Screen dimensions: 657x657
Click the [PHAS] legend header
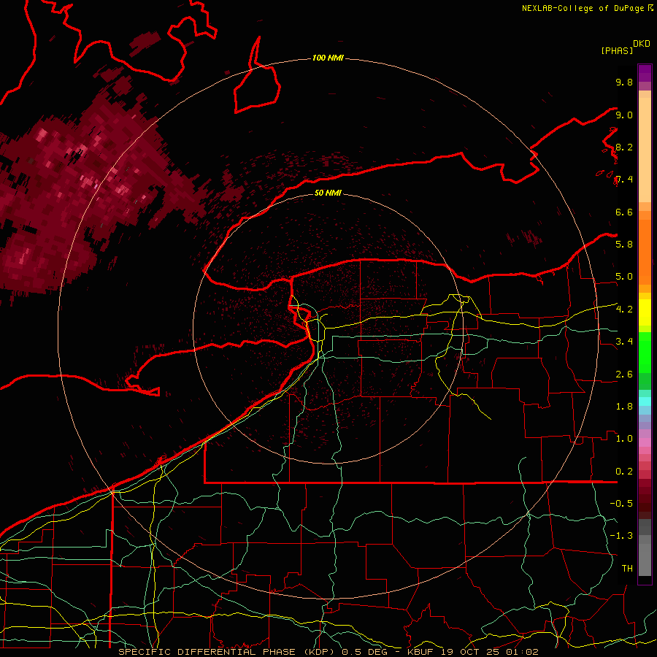click(x=617, y=50)
